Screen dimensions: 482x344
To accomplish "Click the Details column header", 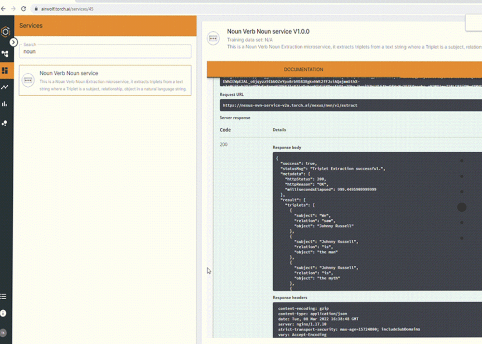I will point(279,130).
